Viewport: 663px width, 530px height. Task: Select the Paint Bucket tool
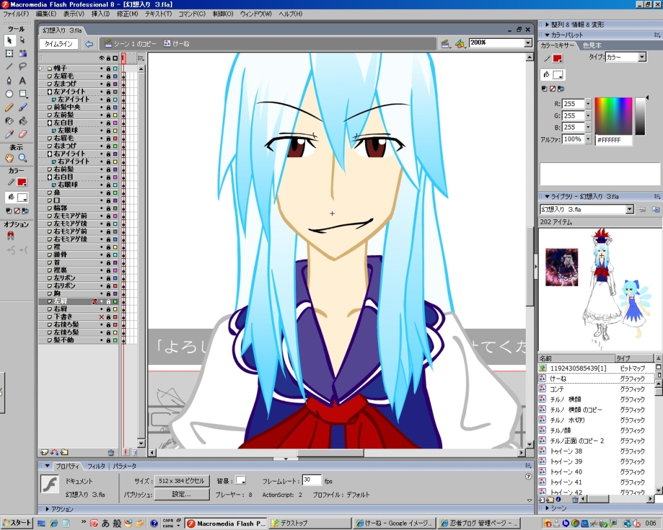click(x=23, y=121)
